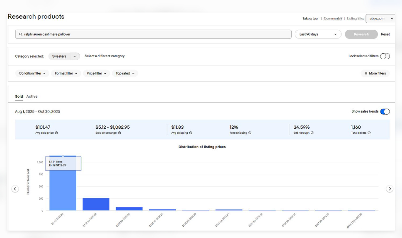Click Take a tour link

(x=310, y=19)
